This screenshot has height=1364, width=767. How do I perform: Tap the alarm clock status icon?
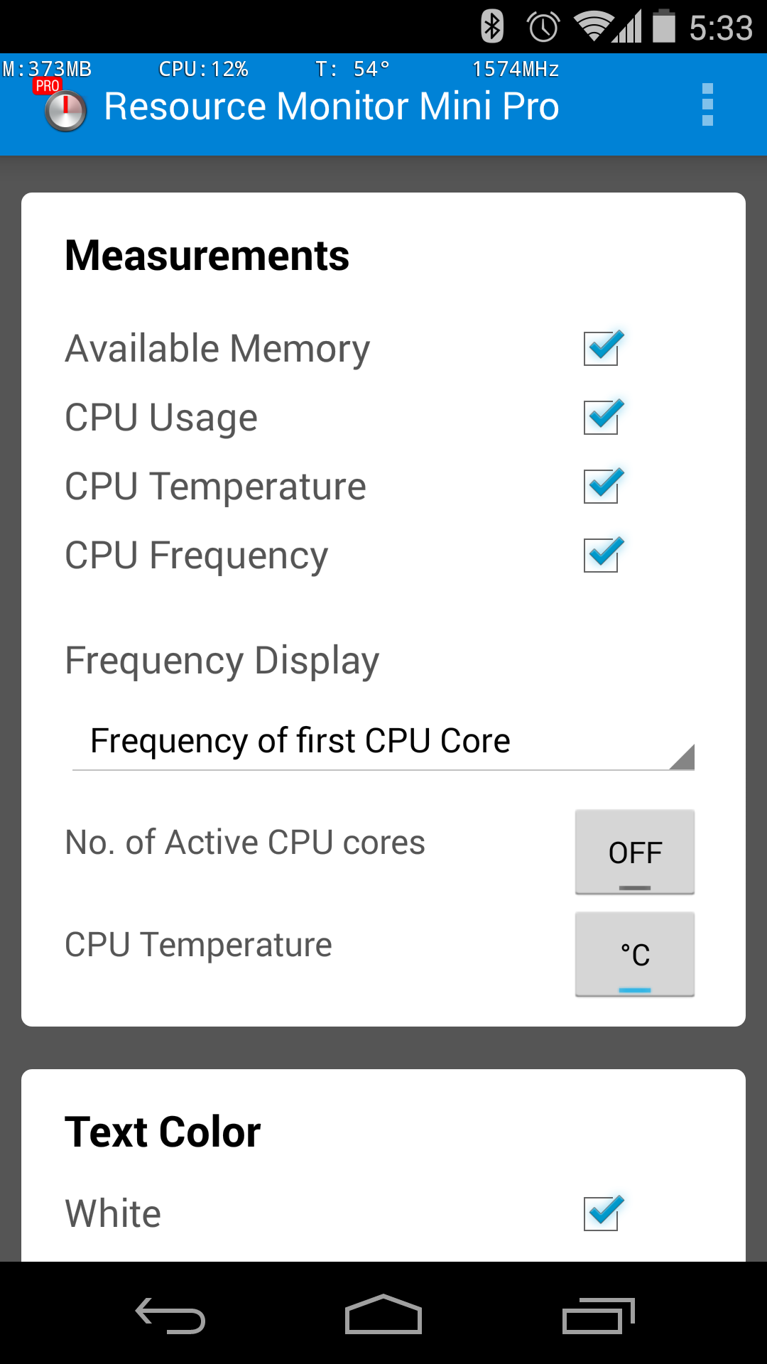click(x=543, y=27)
